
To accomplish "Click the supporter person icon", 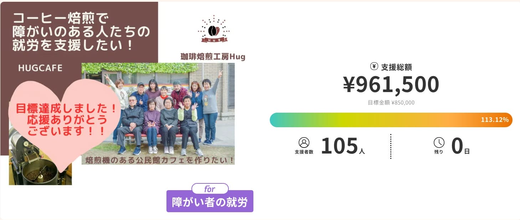I will click(x=304, y=143).
